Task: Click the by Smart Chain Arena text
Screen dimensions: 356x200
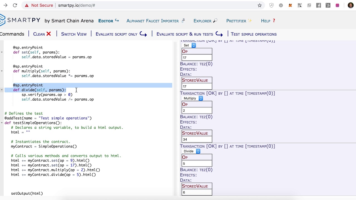Action: point(69,21)
